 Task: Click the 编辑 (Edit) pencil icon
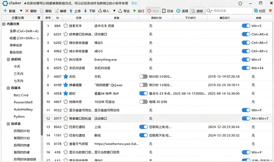click(56, 11)
